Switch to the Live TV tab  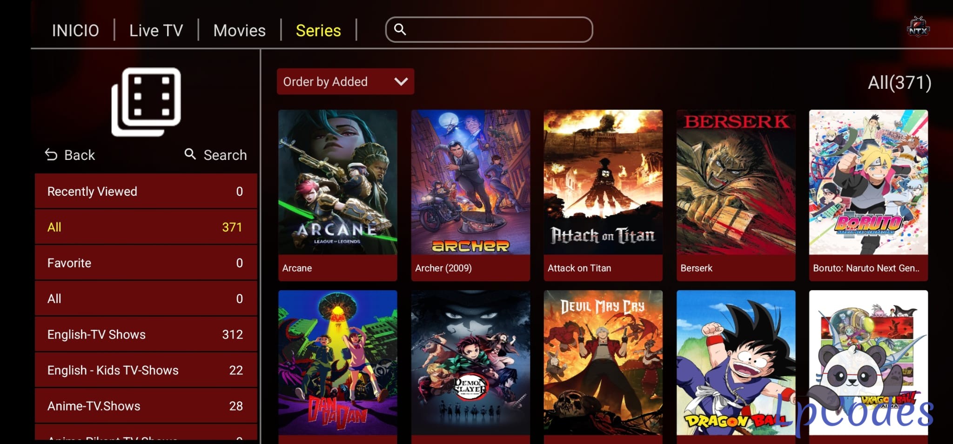pos(156,31)
